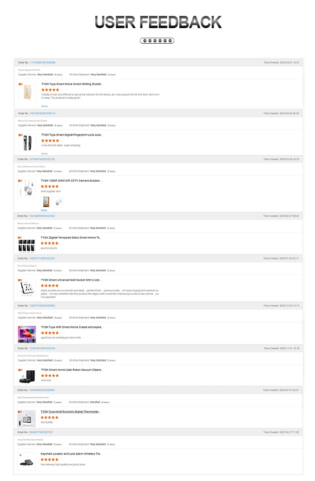The height and width of the screenshot is (481, 315).
Task: Open order number 156977434001025685
Action: click(x=42, y=306)
